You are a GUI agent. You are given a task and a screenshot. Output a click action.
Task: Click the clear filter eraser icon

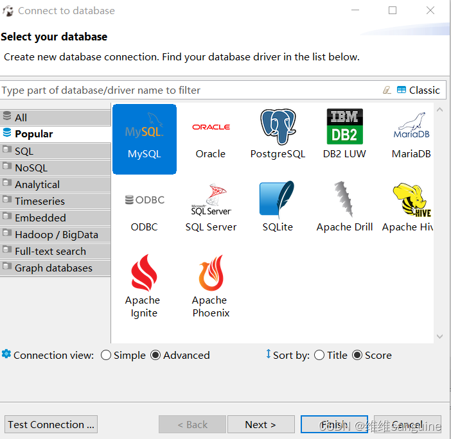[x=387, y=90]
